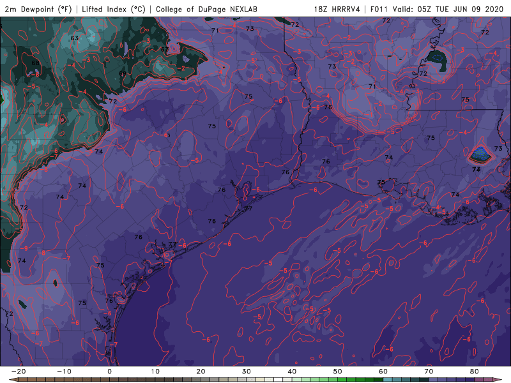The width and height of the screenshot is (511, 383).
Task: Click the 'F011' forecast hour text
Action: pyautogui.click(x=379, y=10)
